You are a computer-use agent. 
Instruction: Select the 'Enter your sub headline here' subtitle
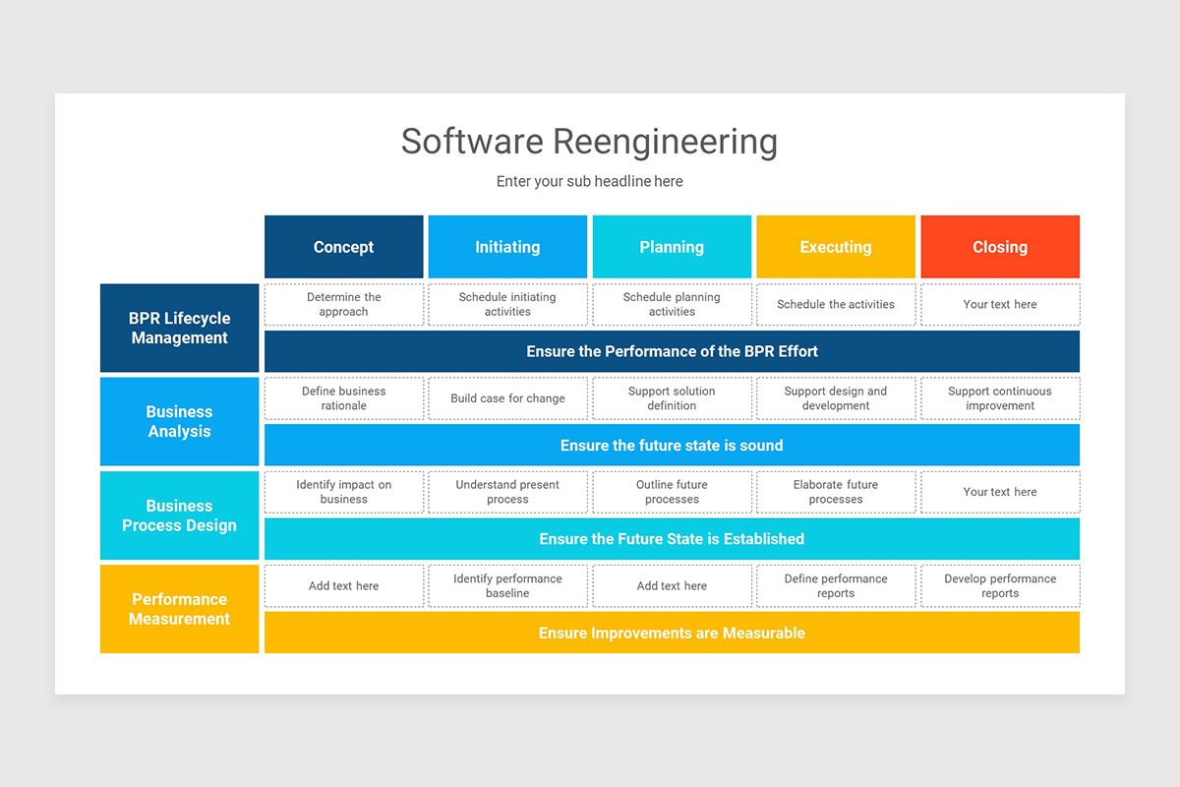589,181
